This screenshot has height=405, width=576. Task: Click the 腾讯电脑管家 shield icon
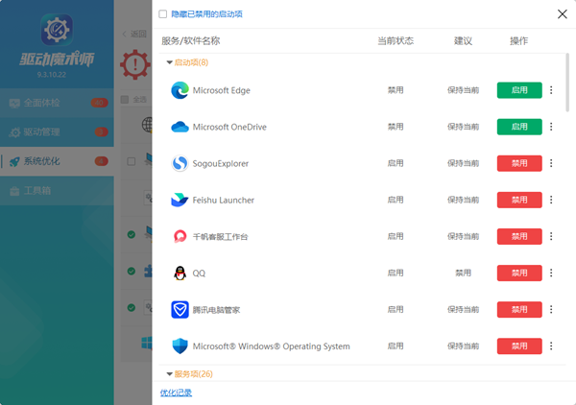(x=180, y=310)
